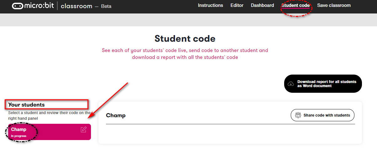Click the micro:bit face logo icon
The height and width of the screenshot is (162, 377).
click(18, 6)
